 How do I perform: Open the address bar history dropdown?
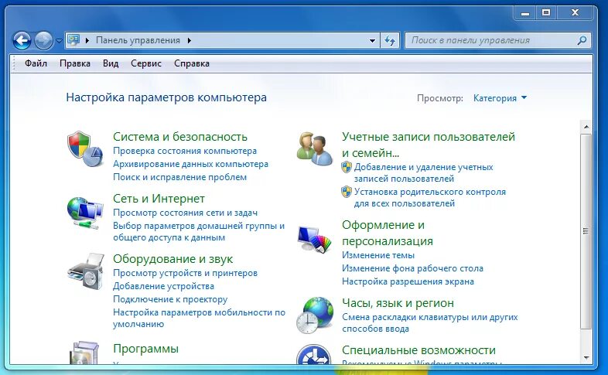pyautogui.click(x=372, y=40)
